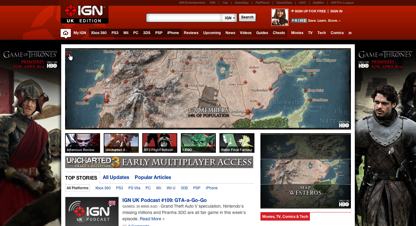Open the Wii section in navigation
This screenshot has width=416, height=226.
point(126,33)
